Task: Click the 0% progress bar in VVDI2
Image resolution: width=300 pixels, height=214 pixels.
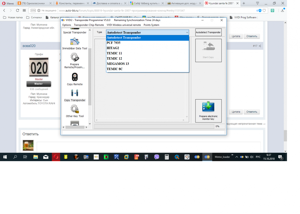Action: click(154, 126)
